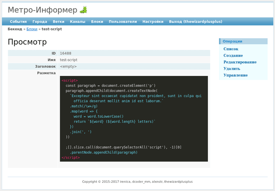Click the .match(/\w+/g) code line

tap(84, 106)
